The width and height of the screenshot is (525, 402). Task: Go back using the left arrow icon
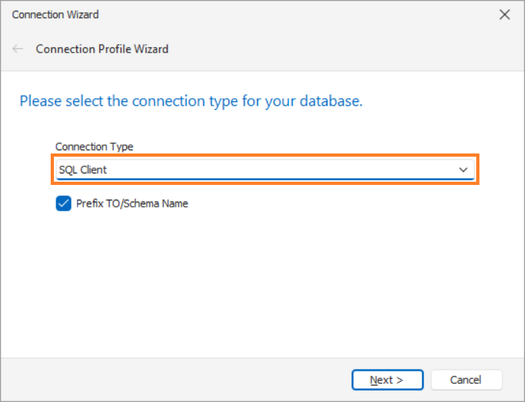(x=18, y=49)
